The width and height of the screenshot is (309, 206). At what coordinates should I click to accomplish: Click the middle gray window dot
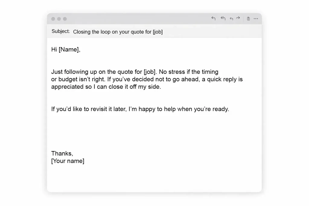tap(59, 19)
